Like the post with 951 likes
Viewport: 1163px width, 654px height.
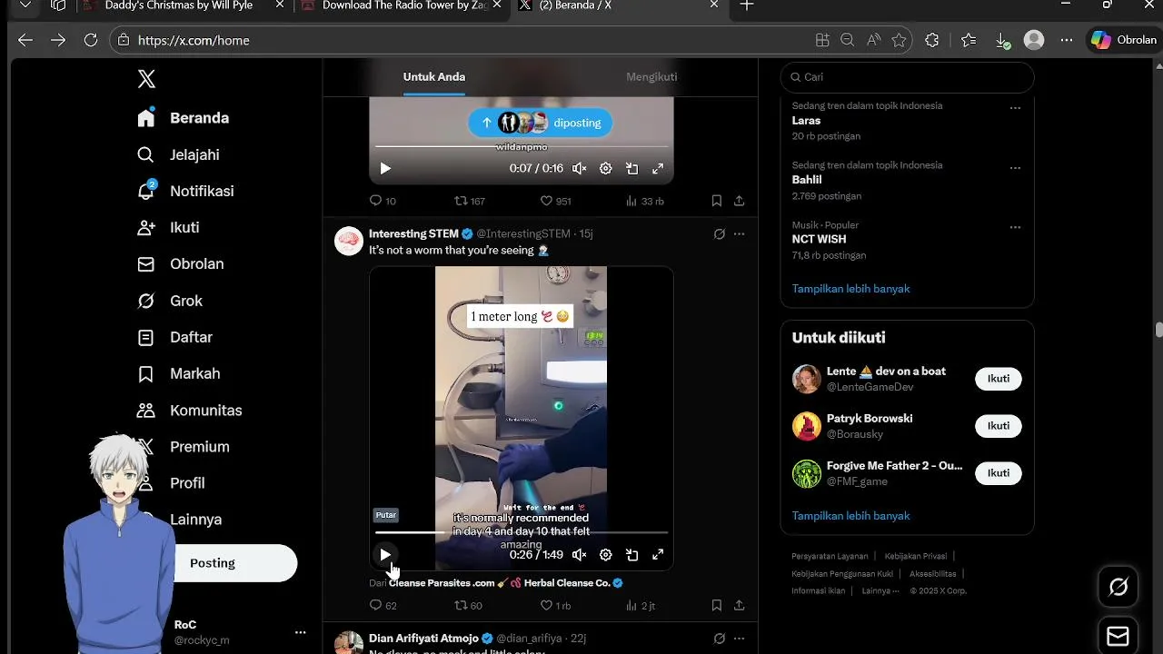(555, 201)
